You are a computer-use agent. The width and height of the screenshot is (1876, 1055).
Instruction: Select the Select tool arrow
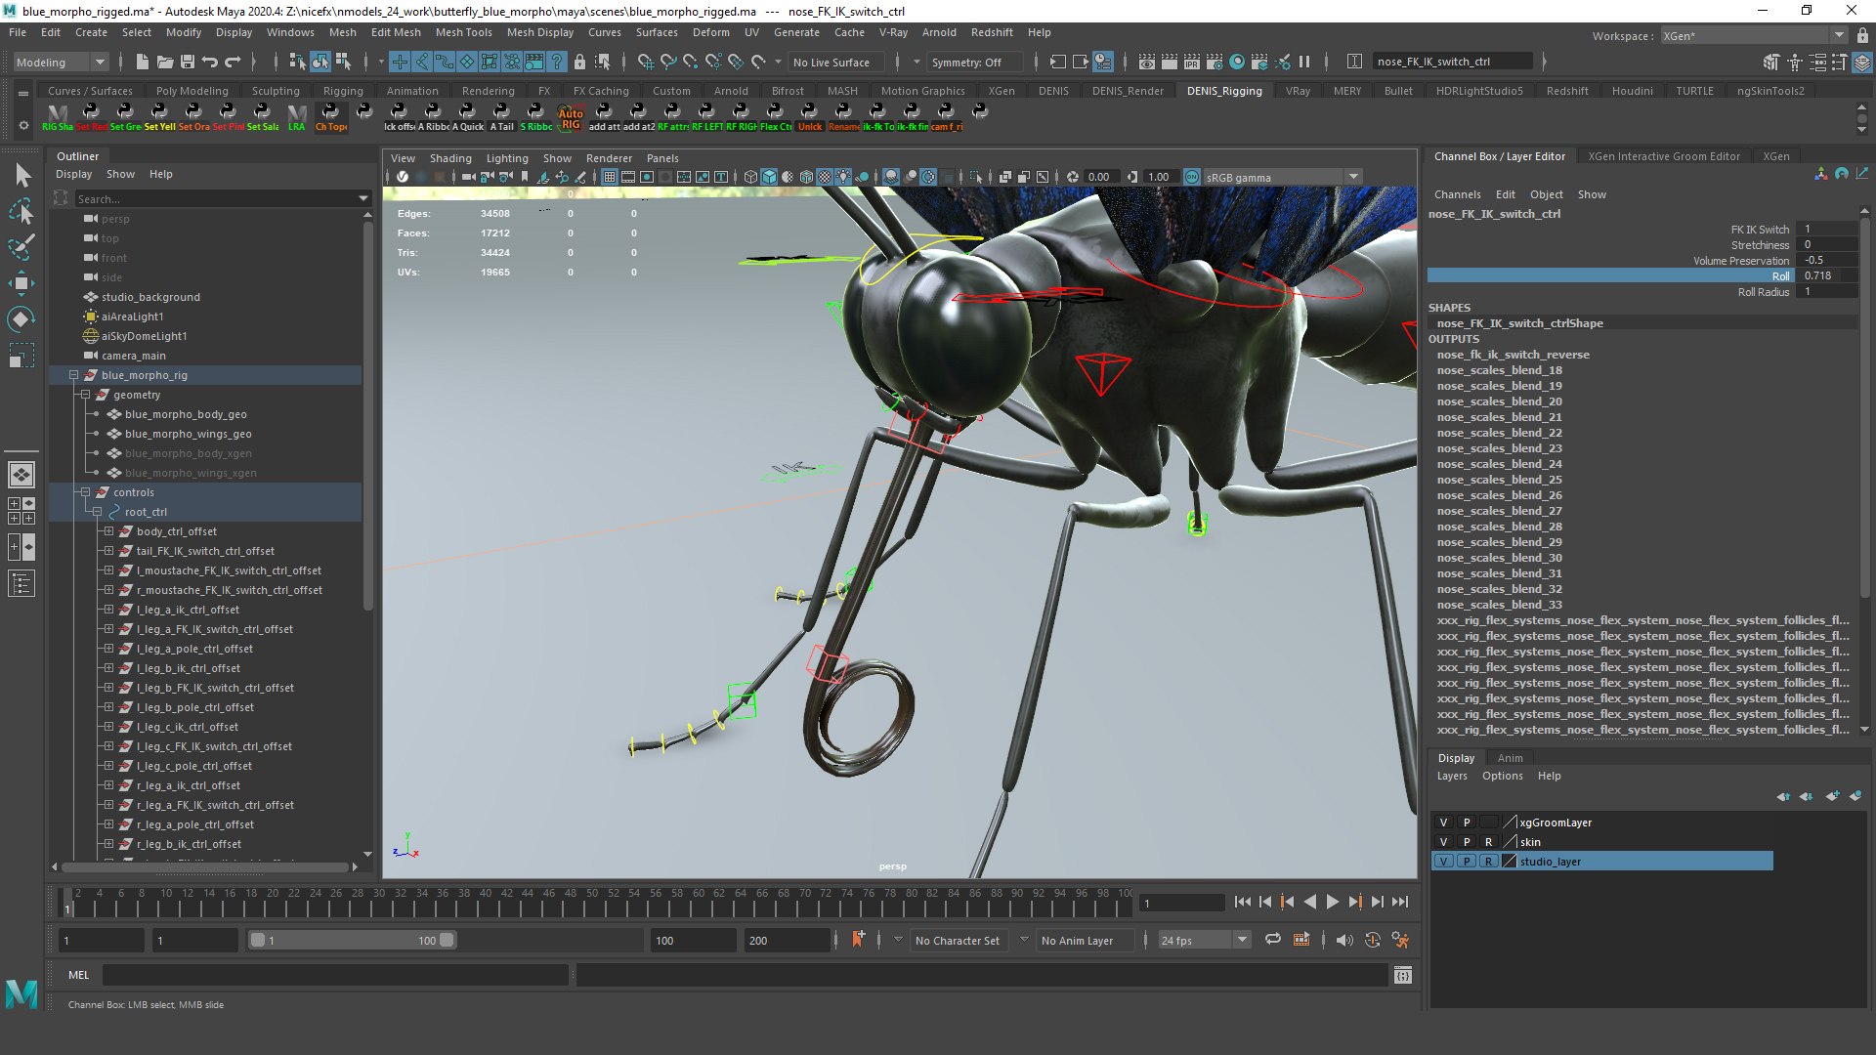coord(21,175)
